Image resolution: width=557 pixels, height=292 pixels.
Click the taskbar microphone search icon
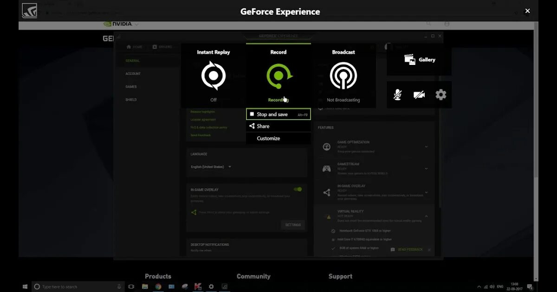pos(119,287)
